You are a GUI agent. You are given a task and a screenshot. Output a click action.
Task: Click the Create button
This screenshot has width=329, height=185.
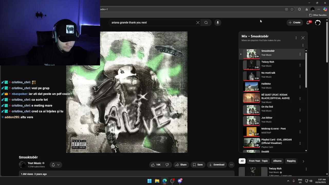coord(295,23)
